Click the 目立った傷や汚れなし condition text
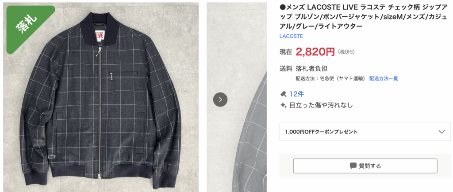 321,105
